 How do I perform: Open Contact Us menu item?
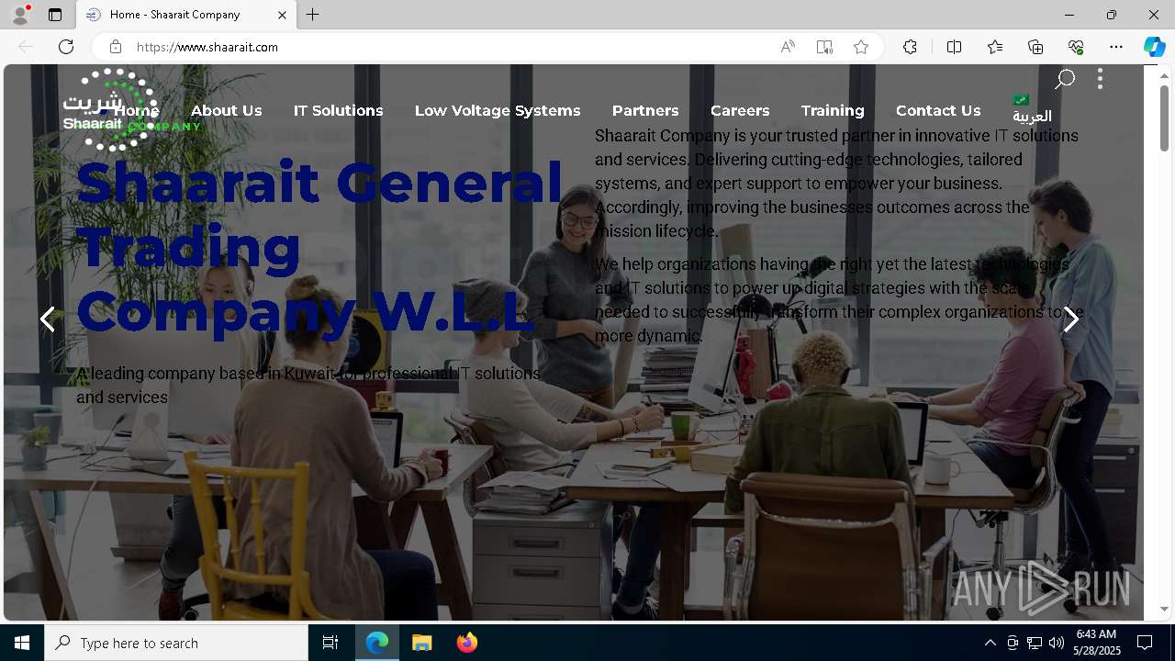click(x=938, y=110)
